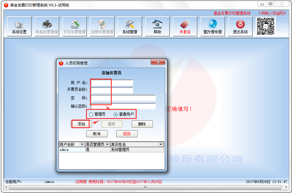This screenshot has width=292, height=193.
Task: Open 系统设置 (System Settings)
Action: tap(18, 26)
